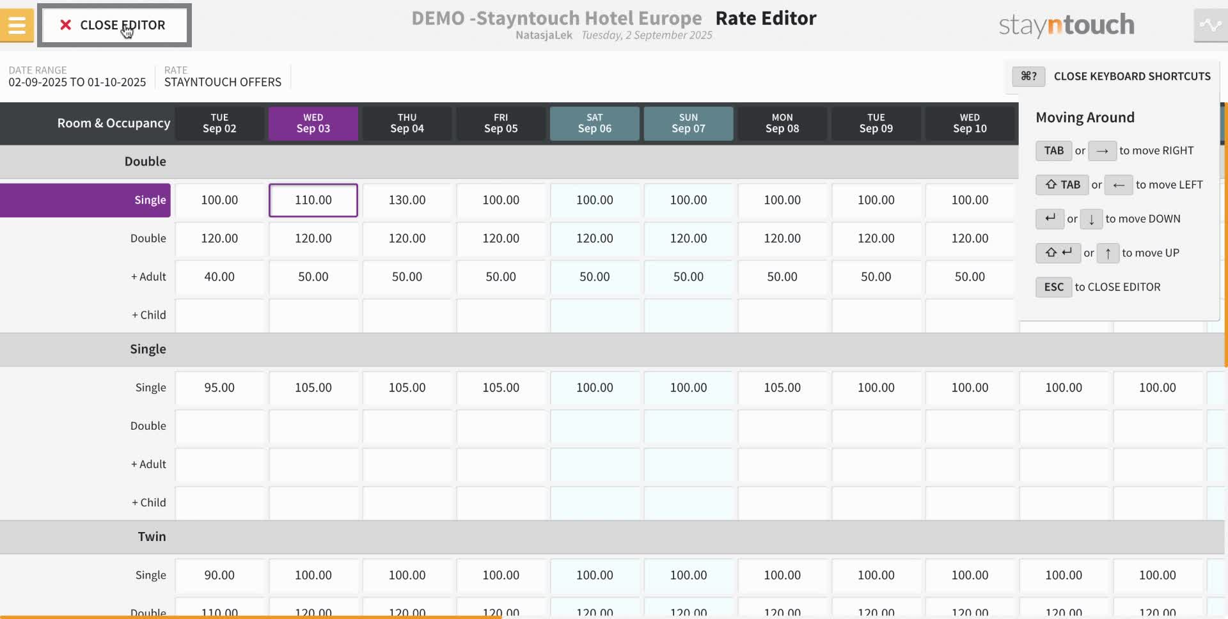
Task: Close the keyboard shortcuts panel
Action: 1131,76
